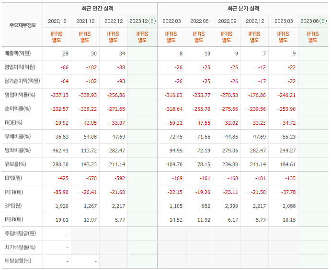Select the 영업이익률(%) row label
Screen dimensions: 331x270
20,95
